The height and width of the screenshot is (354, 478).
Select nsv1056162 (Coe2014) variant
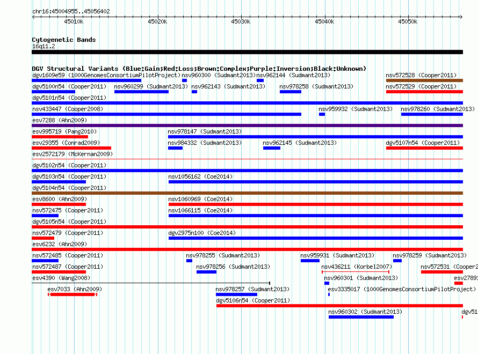click(x=200, y=176)
